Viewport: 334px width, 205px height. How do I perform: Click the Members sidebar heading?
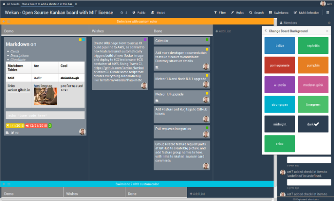pos(288,23)
